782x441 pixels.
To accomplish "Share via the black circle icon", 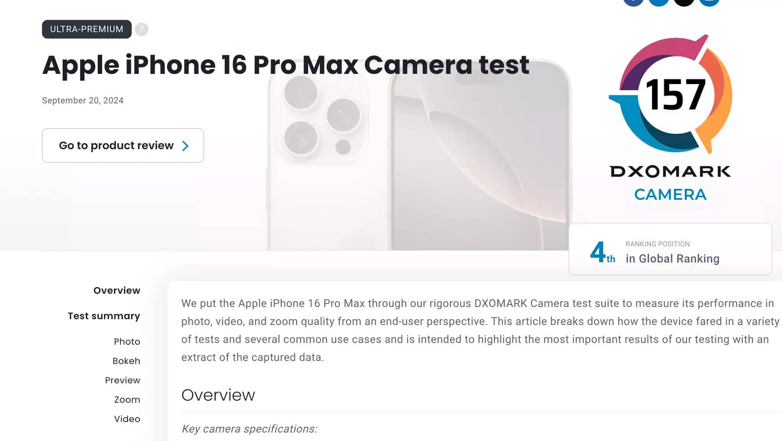I will (684, 2).
